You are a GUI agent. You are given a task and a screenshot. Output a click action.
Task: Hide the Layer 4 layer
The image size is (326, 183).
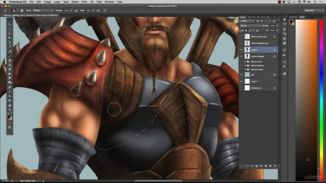(241, 81)
